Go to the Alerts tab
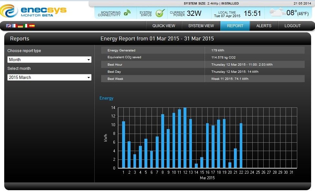This screenshot has width=315, height=196. pos(264,26)
